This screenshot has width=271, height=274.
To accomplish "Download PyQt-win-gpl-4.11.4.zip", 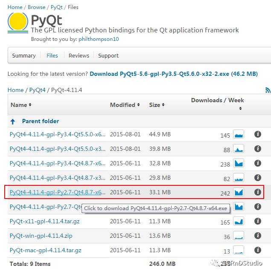I will coord(41,236).
